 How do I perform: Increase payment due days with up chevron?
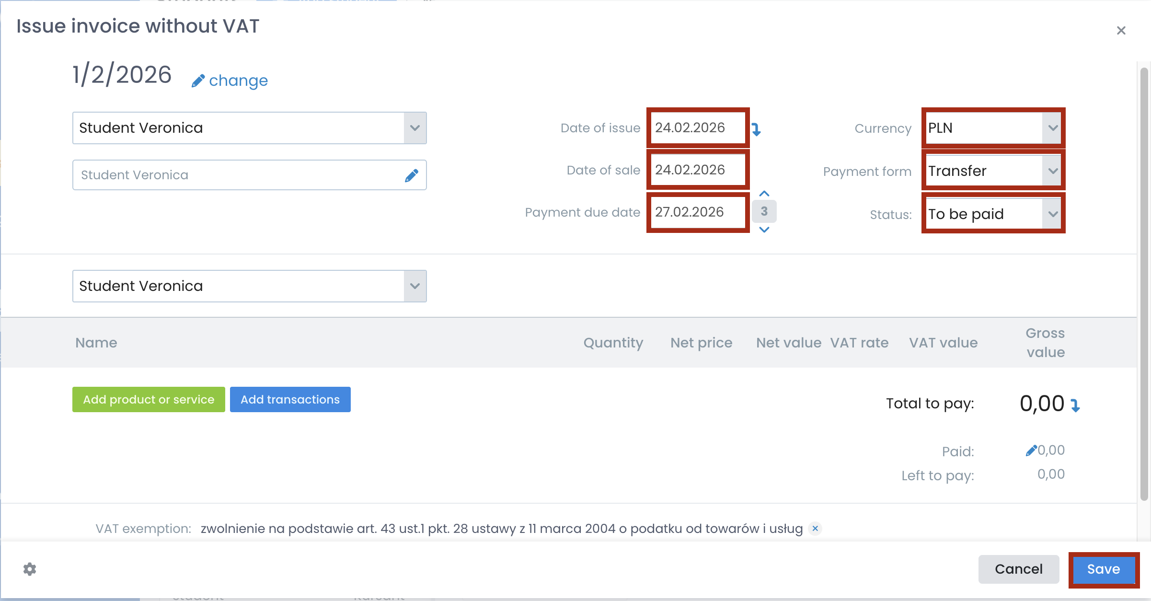(764, 194)
